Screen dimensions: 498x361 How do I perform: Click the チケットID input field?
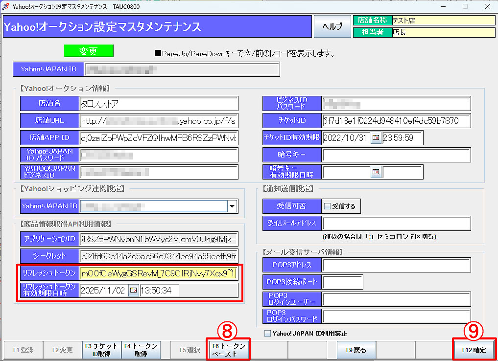396,121
